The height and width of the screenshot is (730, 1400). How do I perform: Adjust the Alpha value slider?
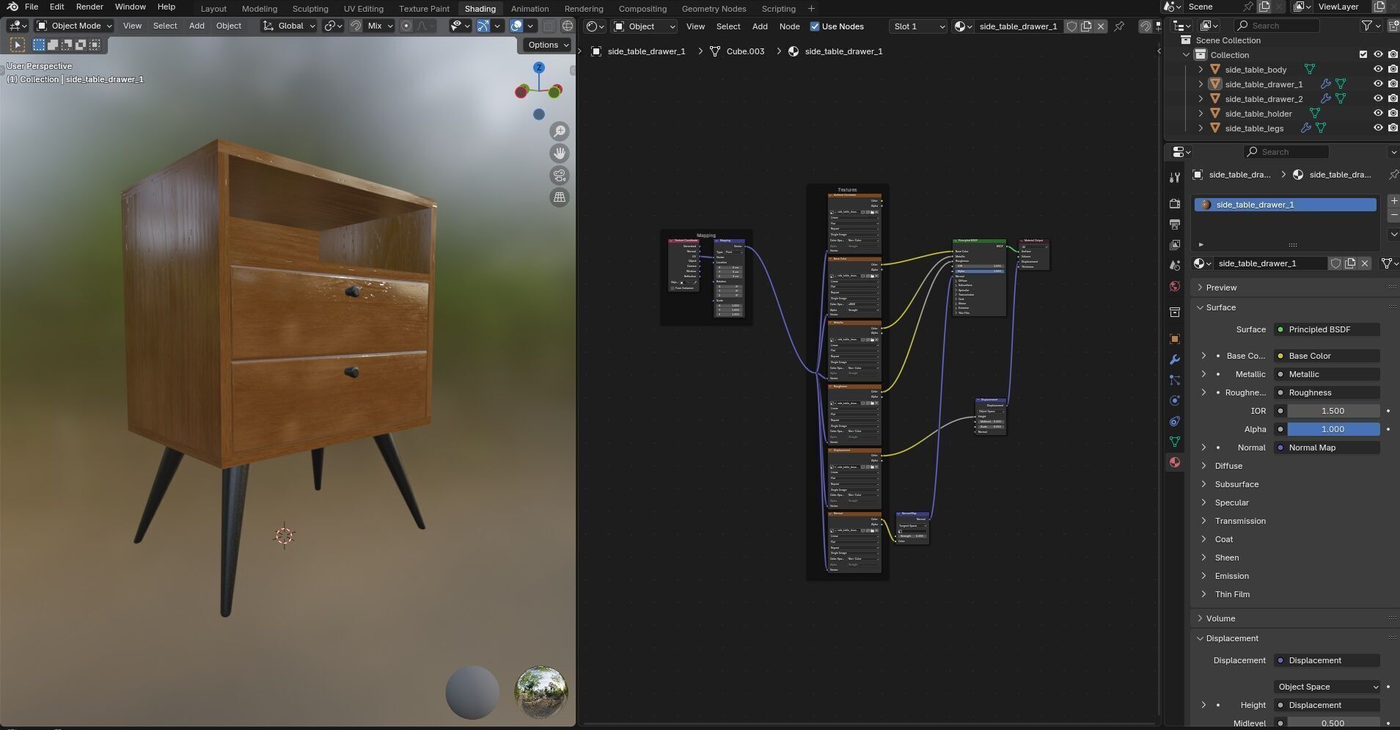[1333, 429]
